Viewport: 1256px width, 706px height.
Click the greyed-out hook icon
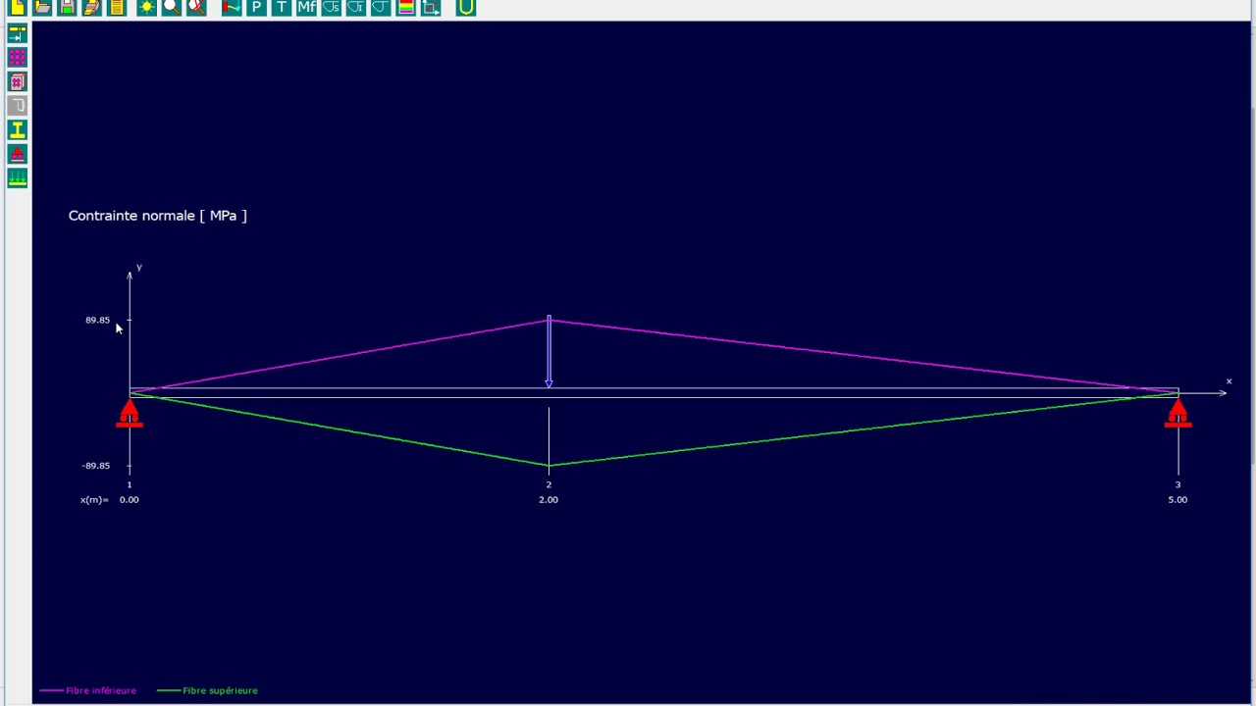18,106
